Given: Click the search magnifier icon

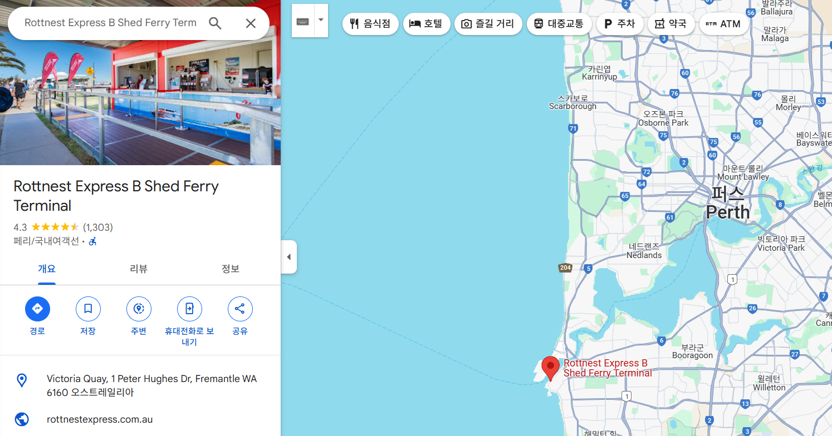Looking at the screenshot, I should click(x=215, y=23).
